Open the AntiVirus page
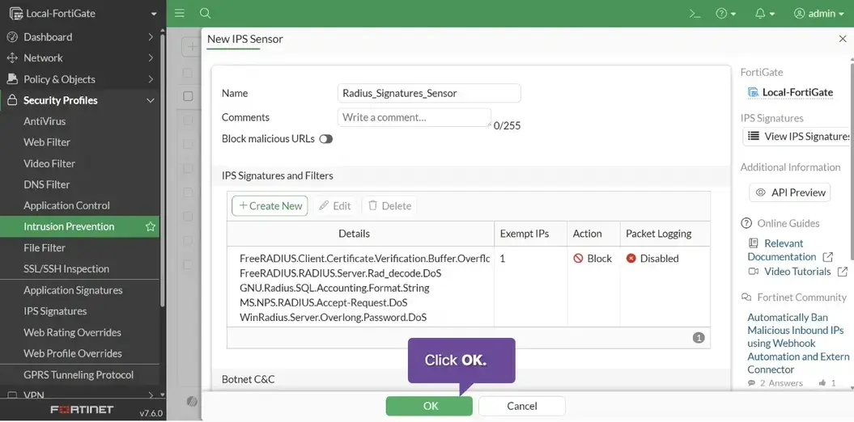 tap(45, 121)
